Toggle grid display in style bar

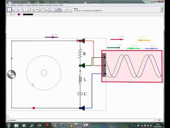(x=11, y=15)
